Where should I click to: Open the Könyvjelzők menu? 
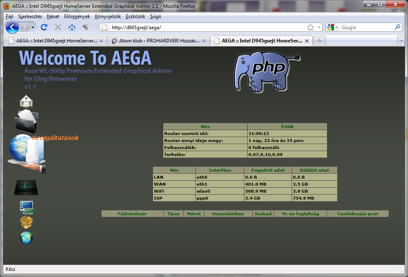108,16
